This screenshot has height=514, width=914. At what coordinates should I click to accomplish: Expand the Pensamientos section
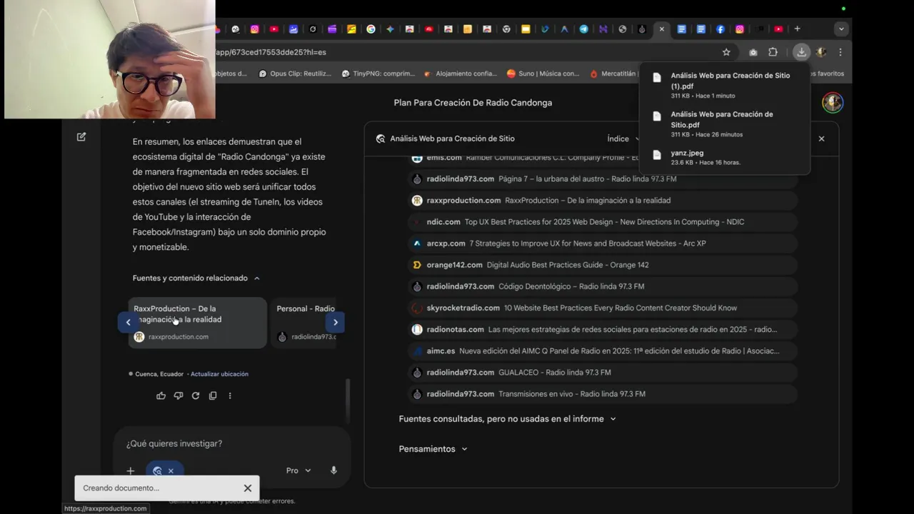coord(433,449)
